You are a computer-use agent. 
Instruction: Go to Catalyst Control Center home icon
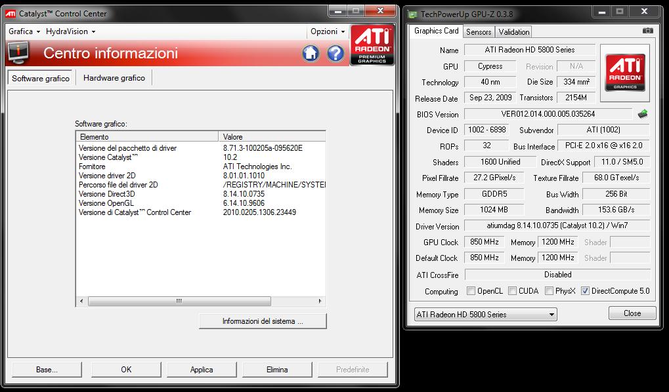tap(311, 53)
